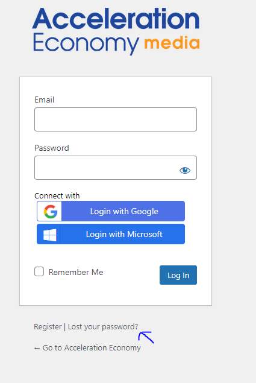The width and height of the screenshot is (256, 383).
Task: Open the Lost your password link
Action: coord(103,326)
